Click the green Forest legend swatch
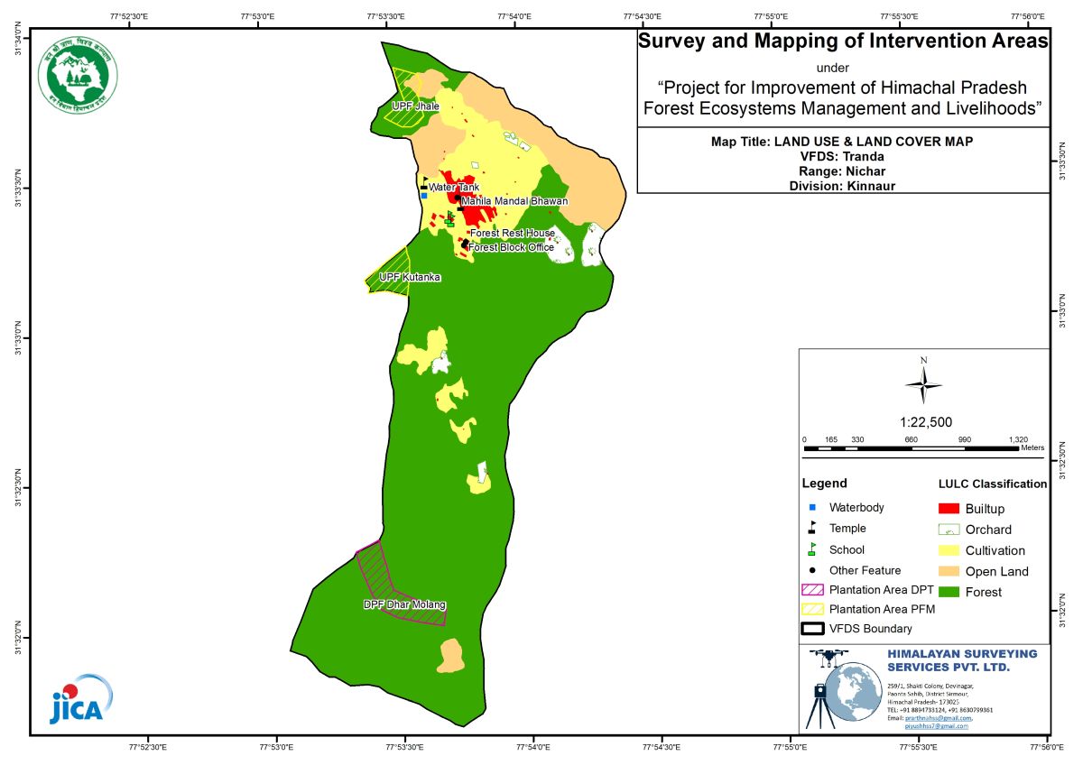1083x765 pixels. tap(949, 592)
